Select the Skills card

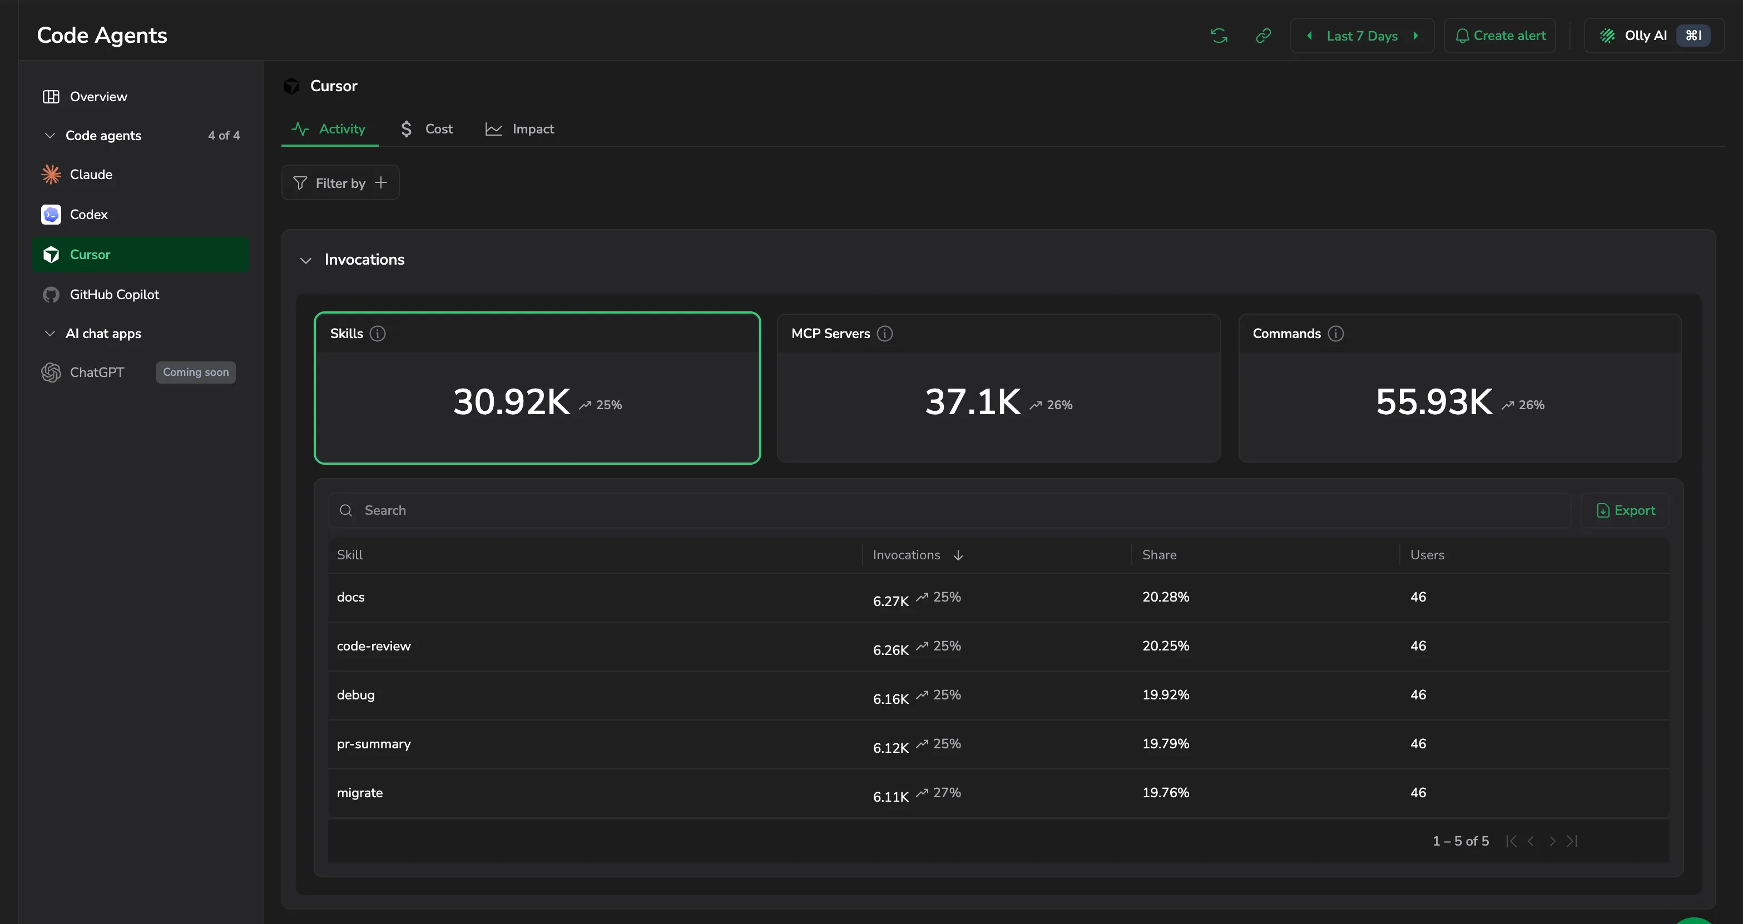click(x=537, y=388)
